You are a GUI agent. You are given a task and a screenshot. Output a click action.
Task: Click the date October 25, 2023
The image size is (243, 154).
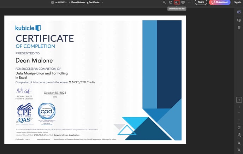55,93
